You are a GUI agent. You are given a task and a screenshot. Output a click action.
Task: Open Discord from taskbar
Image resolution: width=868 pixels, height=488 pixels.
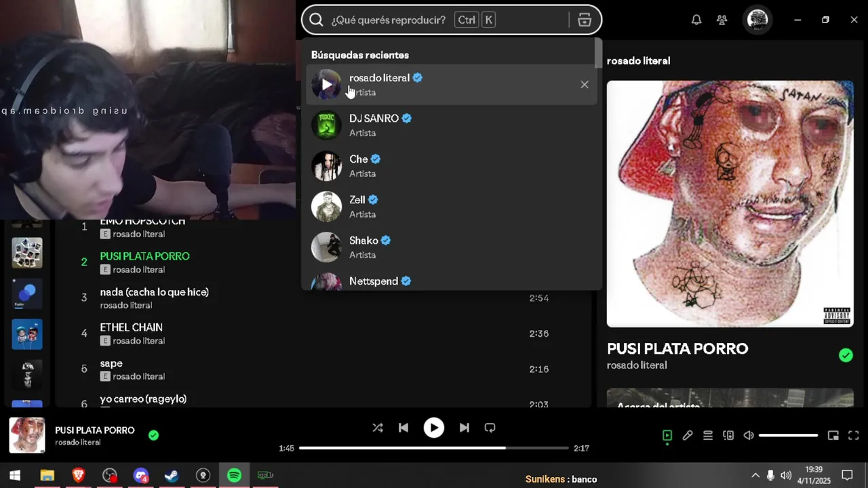pos(140,476)
